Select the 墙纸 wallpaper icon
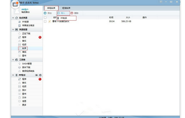Screen dimensions: 185x118 click(x=20, y=52)
